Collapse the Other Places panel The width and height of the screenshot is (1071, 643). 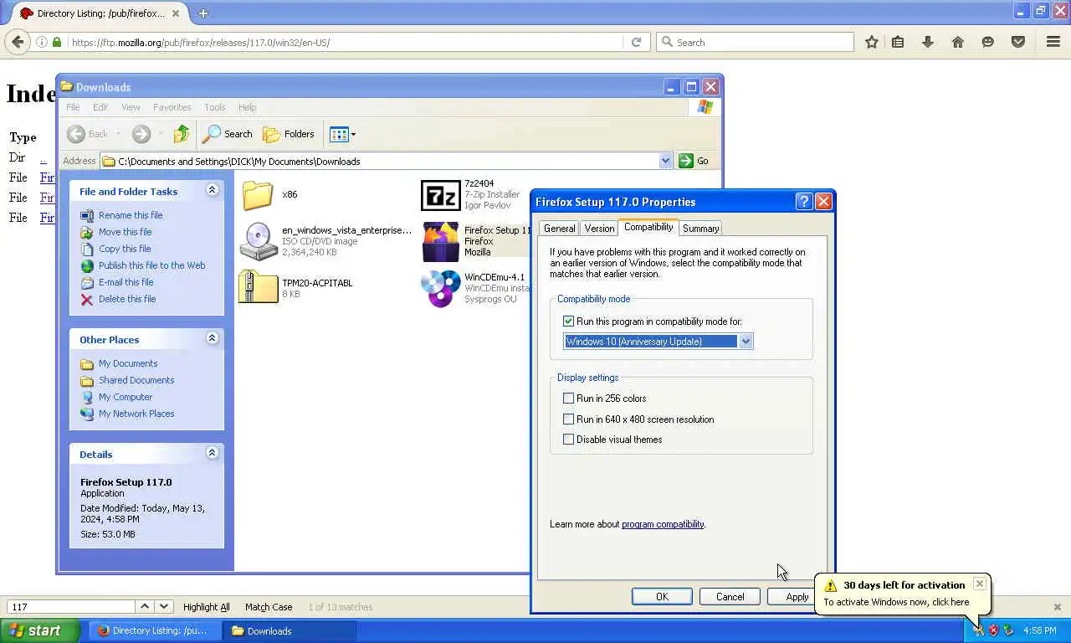(212, 338)
